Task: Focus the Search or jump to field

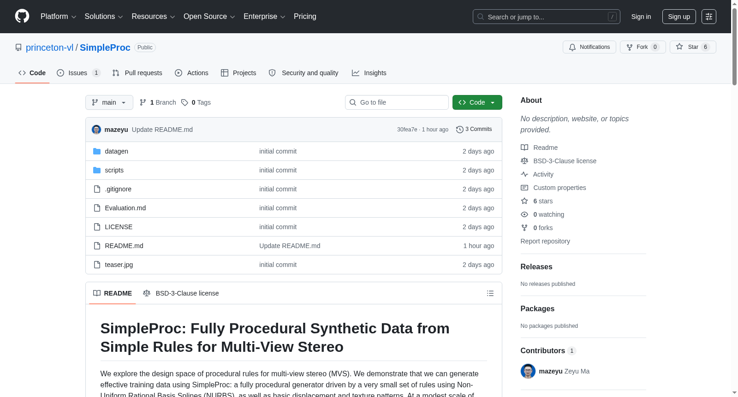Action: (x=547, y=17)
